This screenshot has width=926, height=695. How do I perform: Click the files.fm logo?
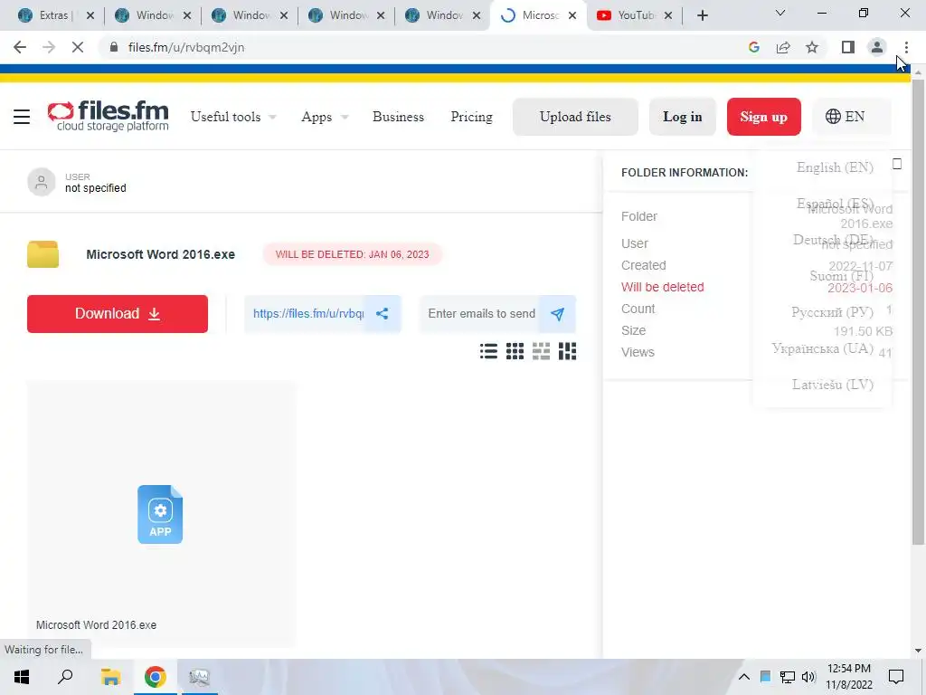109,115
